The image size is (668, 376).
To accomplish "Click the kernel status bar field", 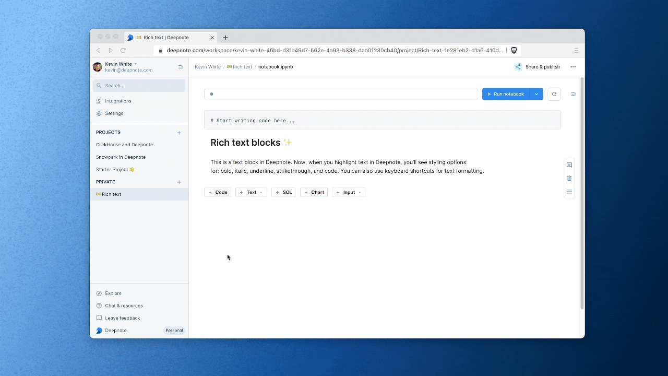I will tap(341, 94).
